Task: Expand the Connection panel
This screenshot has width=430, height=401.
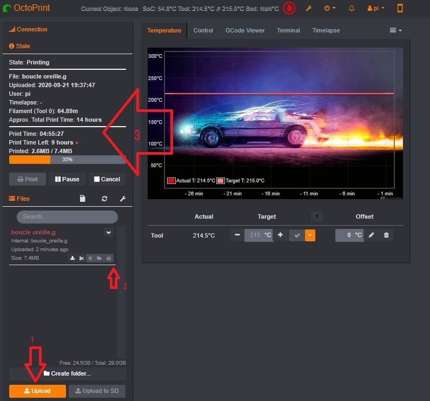Action: pos(28,29)
